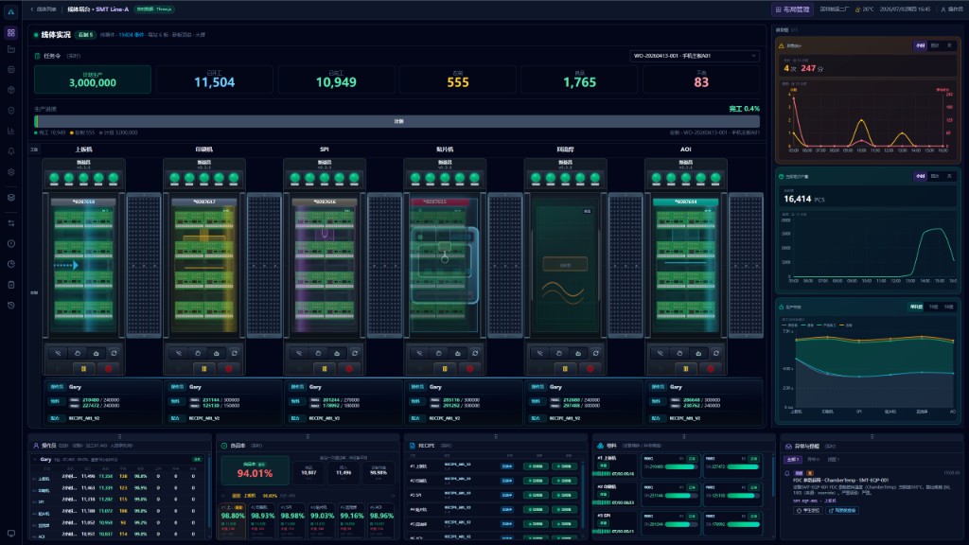969x545 pixels.
Task: Click refresh icon under the 上板机 station
Action: pos(114,354)
